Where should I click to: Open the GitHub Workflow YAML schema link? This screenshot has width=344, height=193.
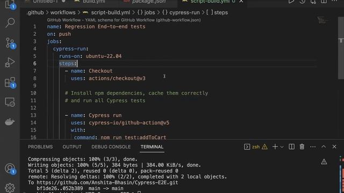(124, 20)
